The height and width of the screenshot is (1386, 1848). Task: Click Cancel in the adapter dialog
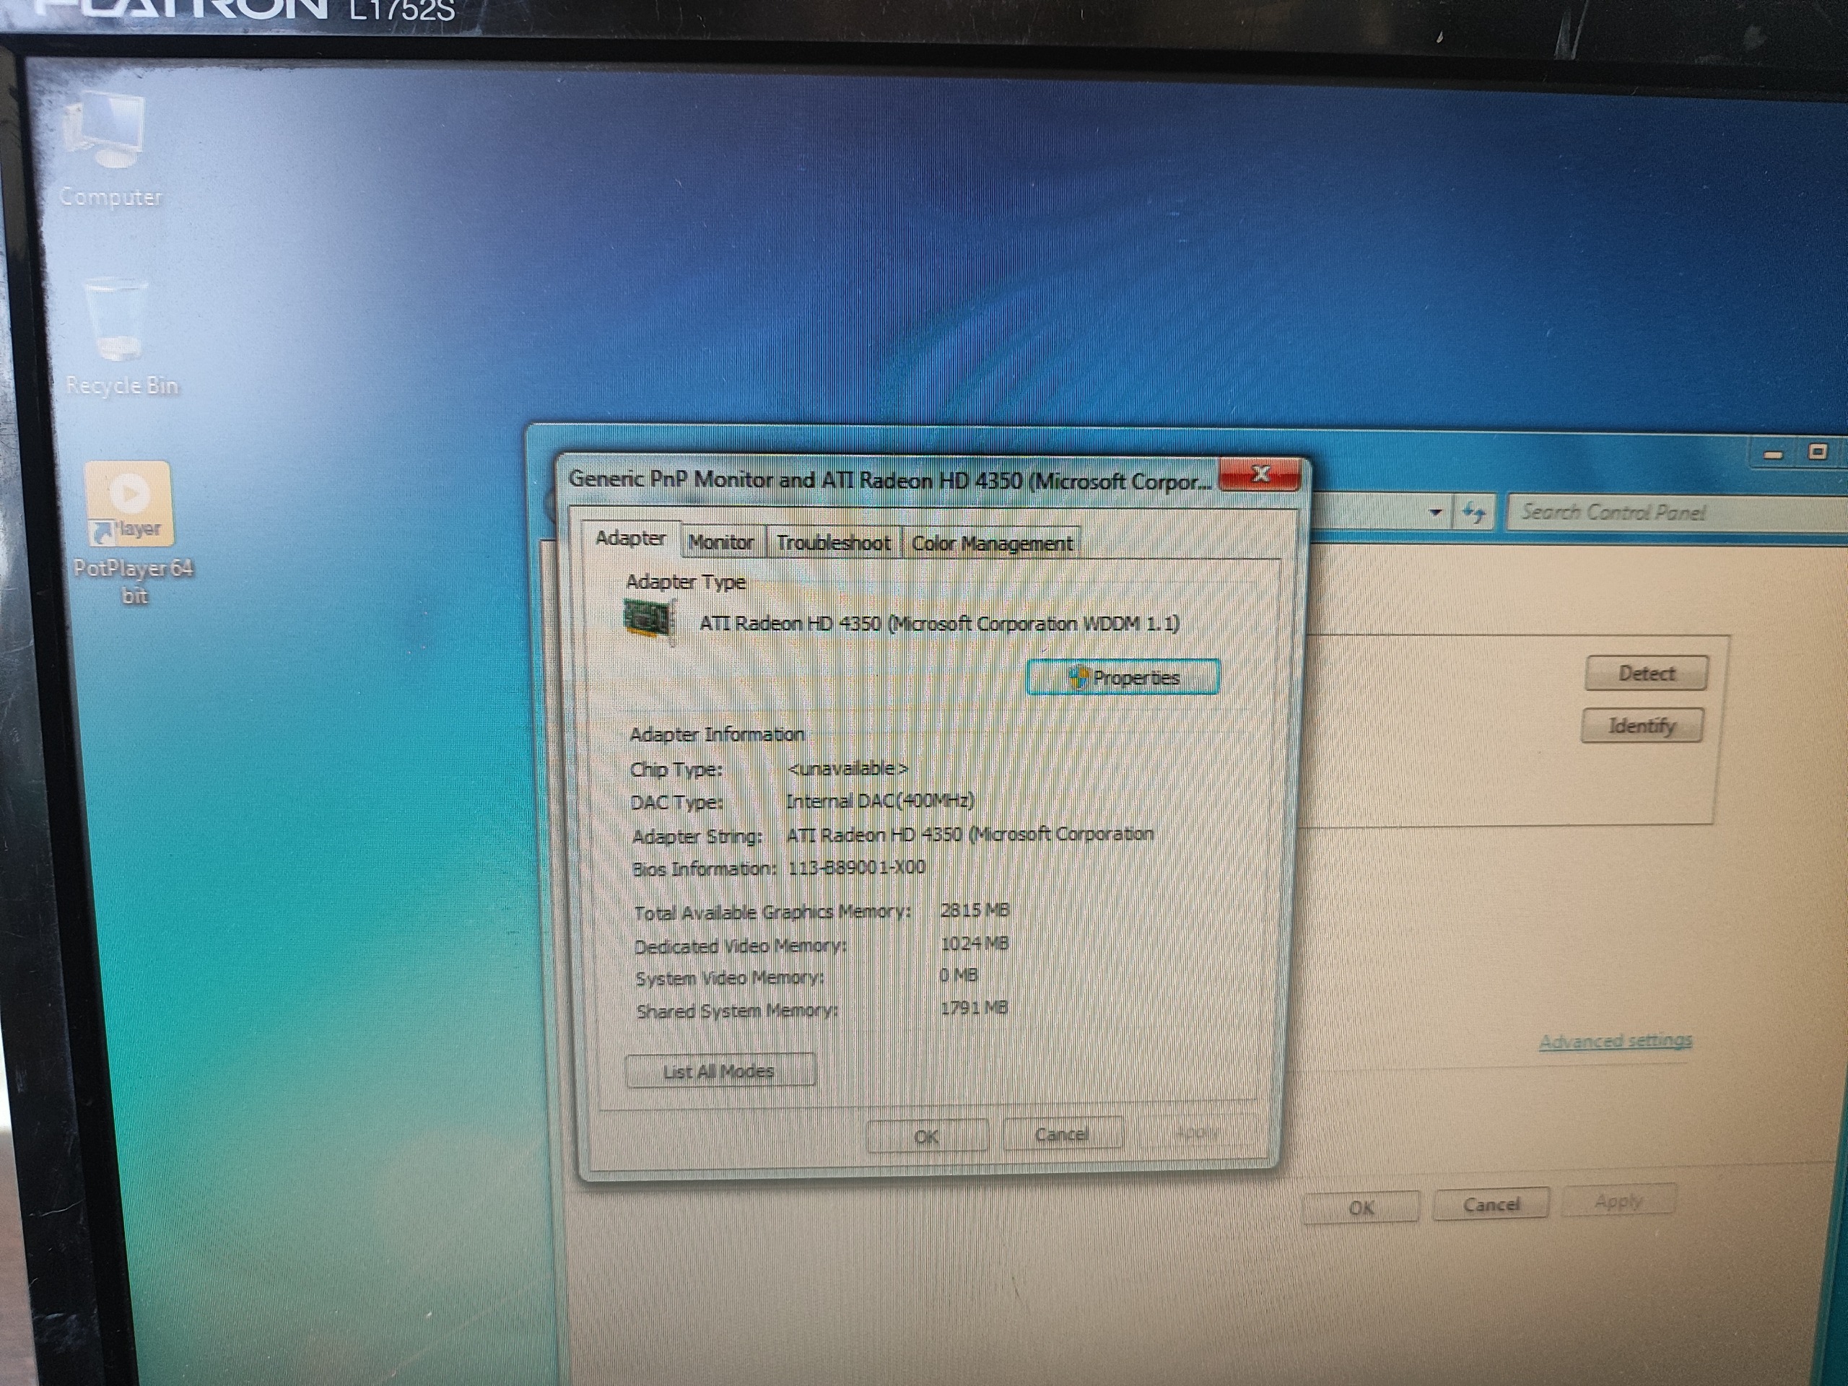tap(1061, 1135)
